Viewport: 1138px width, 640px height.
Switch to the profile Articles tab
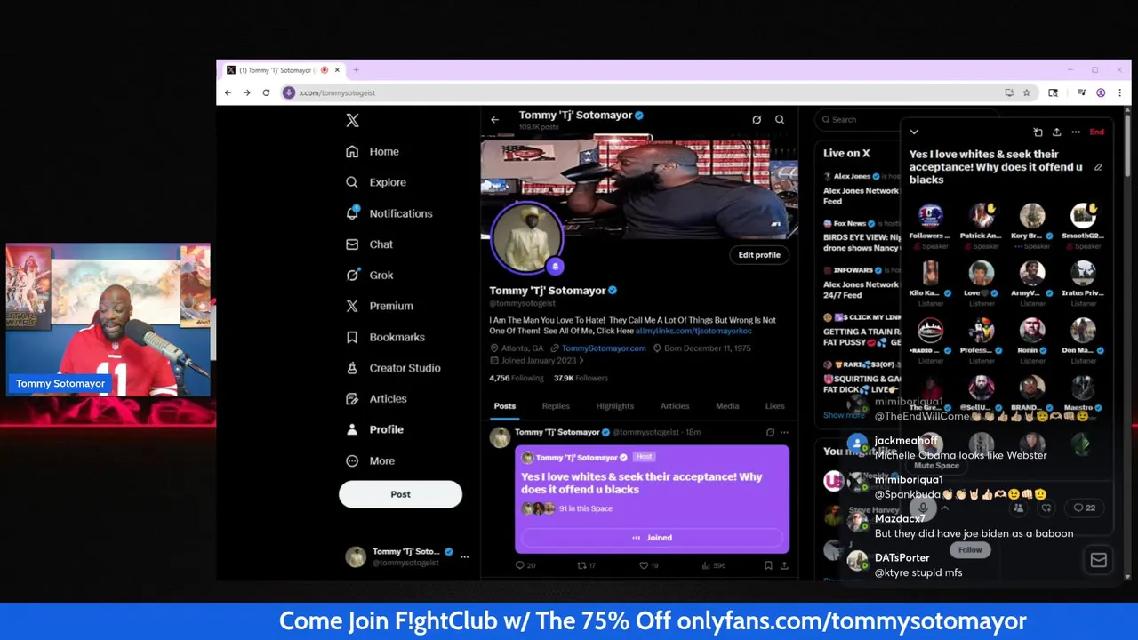[x=675, y=406]
